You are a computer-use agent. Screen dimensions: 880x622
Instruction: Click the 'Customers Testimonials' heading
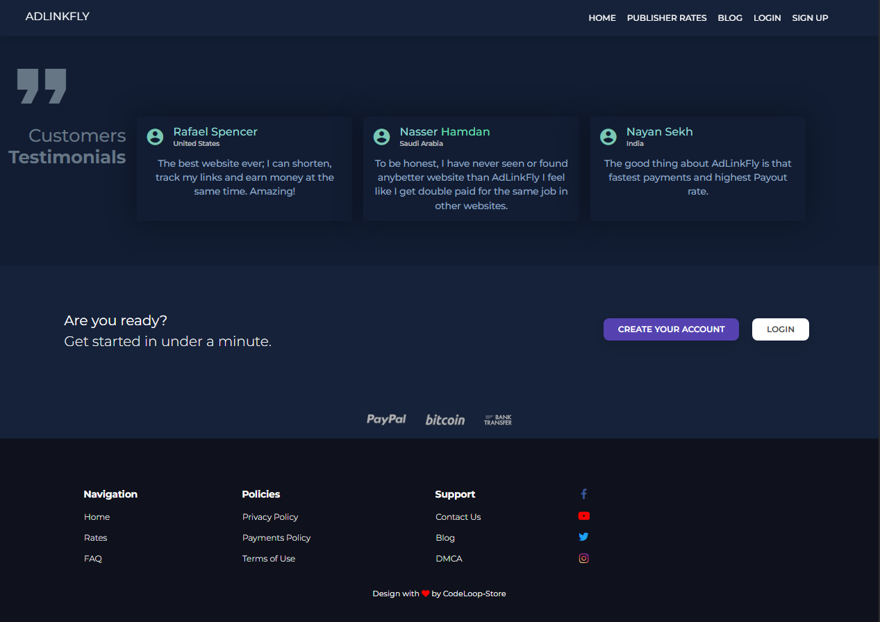point(67,147)
